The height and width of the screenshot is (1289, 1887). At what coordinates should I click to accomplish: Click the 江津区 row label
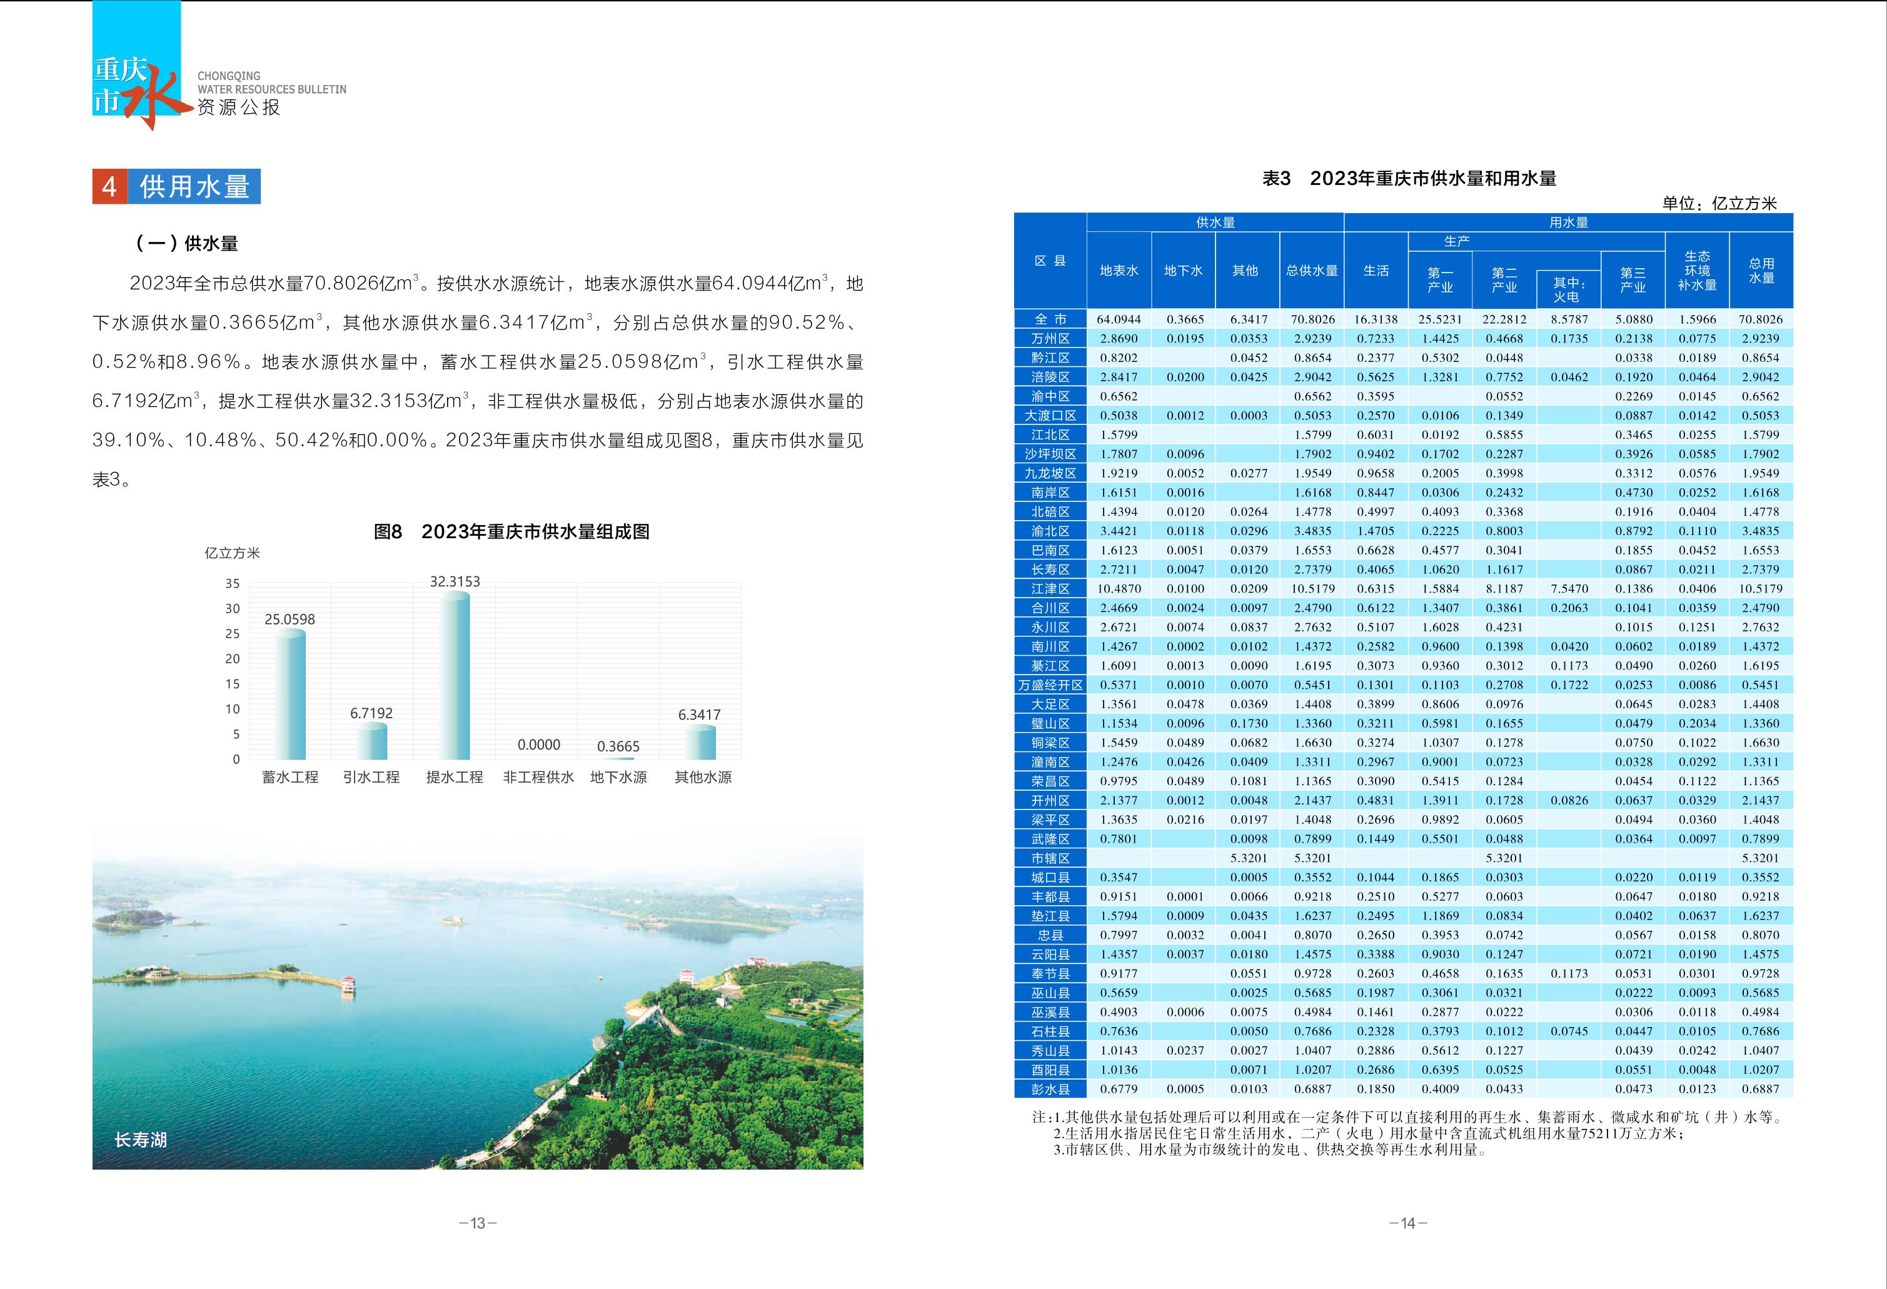[x=1050, y=588]
